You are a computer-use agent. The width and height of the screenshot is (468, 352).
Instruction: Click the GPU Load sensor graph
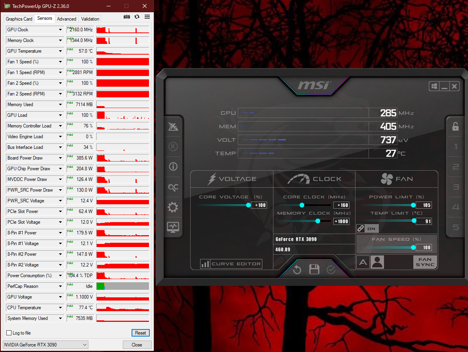pos(123,115)
